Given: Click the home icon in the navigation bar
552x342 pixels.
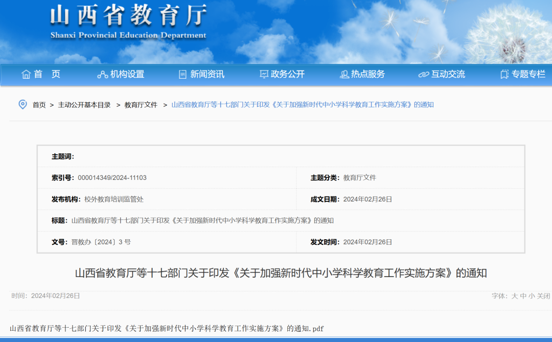Looking at the screenshot, I should (25, 74).
